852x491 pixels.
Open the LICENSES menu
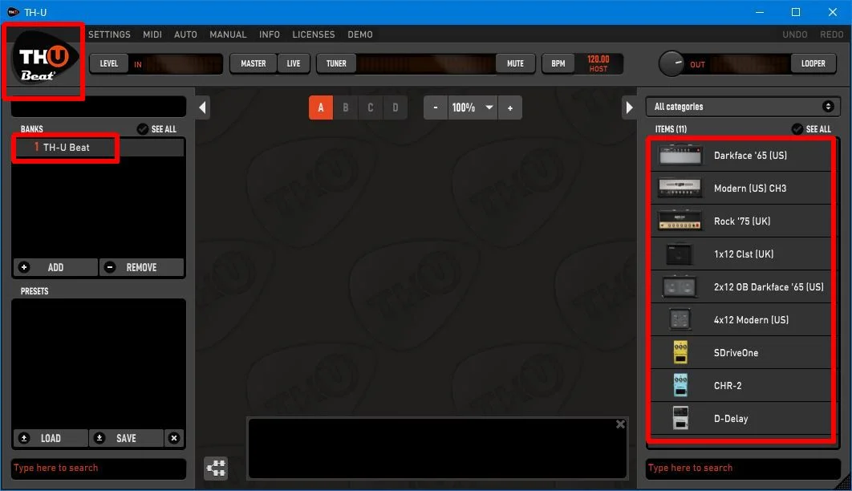point(314,34)
